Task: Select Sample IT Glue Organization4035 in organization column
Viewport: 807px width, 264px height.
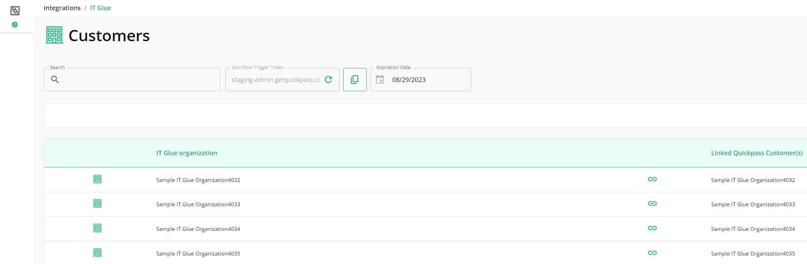Action: tap(198, 253)
